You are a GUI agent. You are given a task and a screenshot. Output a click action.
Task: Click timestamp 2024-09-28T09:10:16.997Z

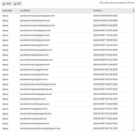(x=105, y=60)
